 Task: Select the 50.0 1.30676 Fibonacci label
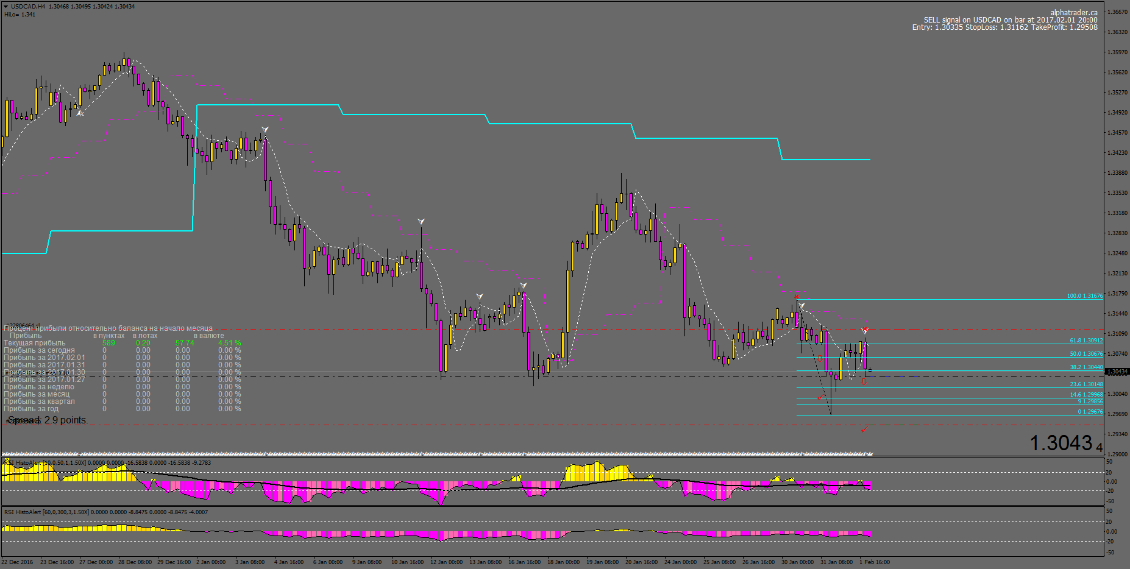1086,354
